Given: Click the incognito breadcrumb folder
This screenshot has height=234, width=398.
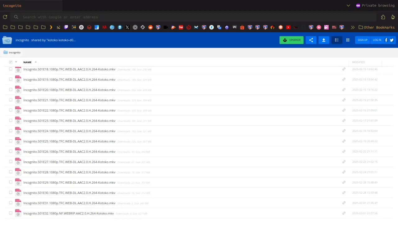Looking at the screenshot, I should [x=12, y=52].
